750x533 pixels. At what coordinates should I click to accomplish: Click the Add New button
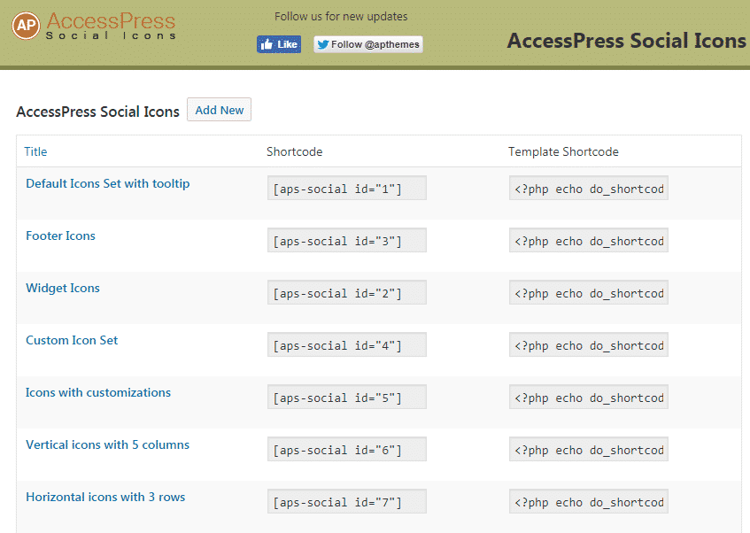point(219,110)
